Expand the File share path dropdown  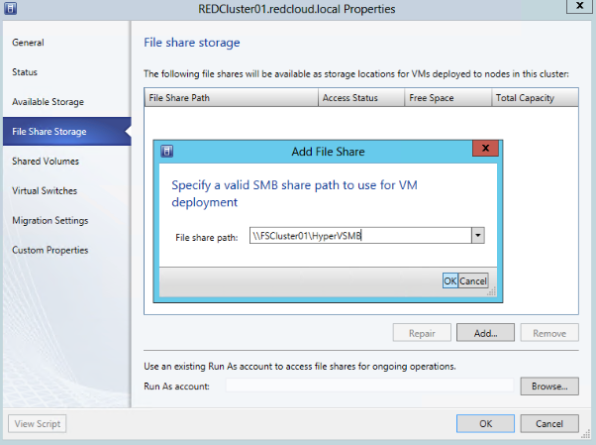[478, 236]
